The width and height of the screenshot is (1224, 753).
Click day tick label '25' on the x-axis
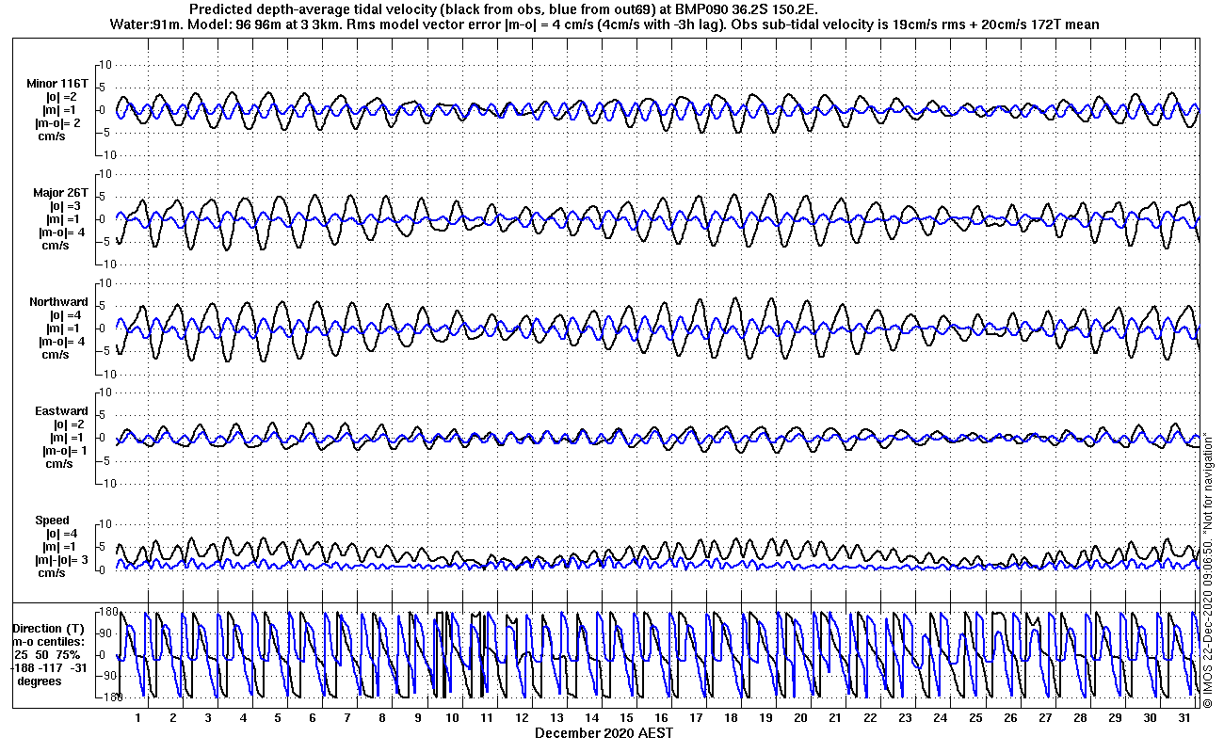(x=975, y=718)
